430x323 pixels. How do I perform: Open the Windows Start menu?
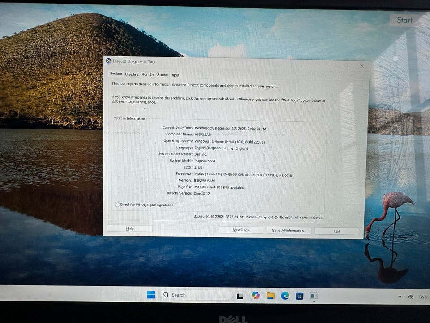coord(151,295)
